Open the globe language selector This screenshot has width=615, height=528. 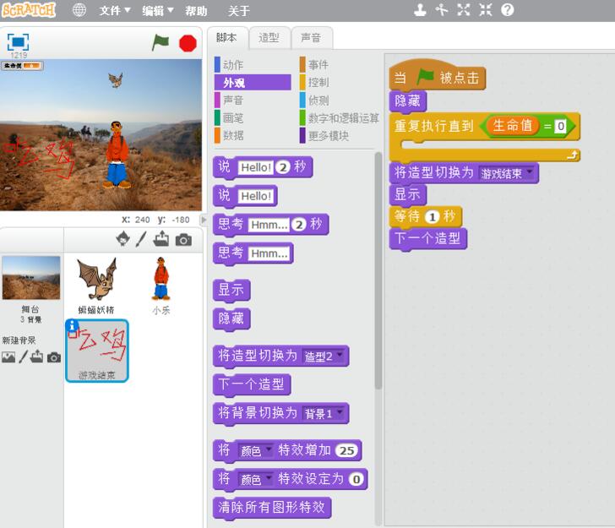click(79, 10)
